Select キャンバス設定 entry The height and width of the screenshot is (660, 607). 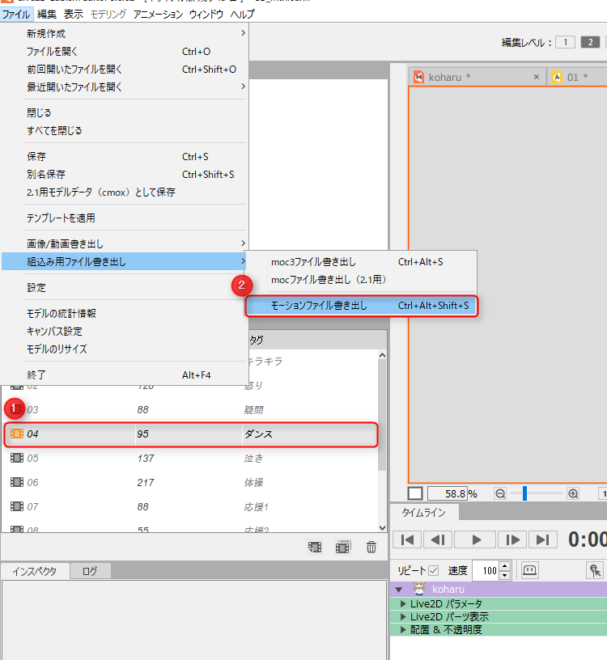[x=125, y=332]
